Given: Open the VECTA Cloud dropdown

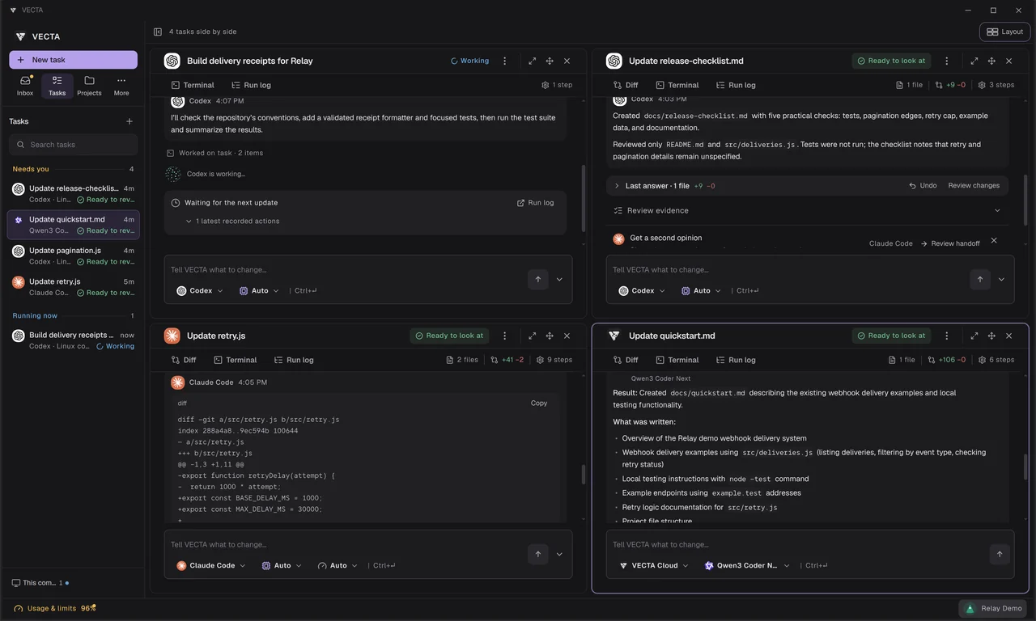Looking at the screenshot, I should [653, 565].
